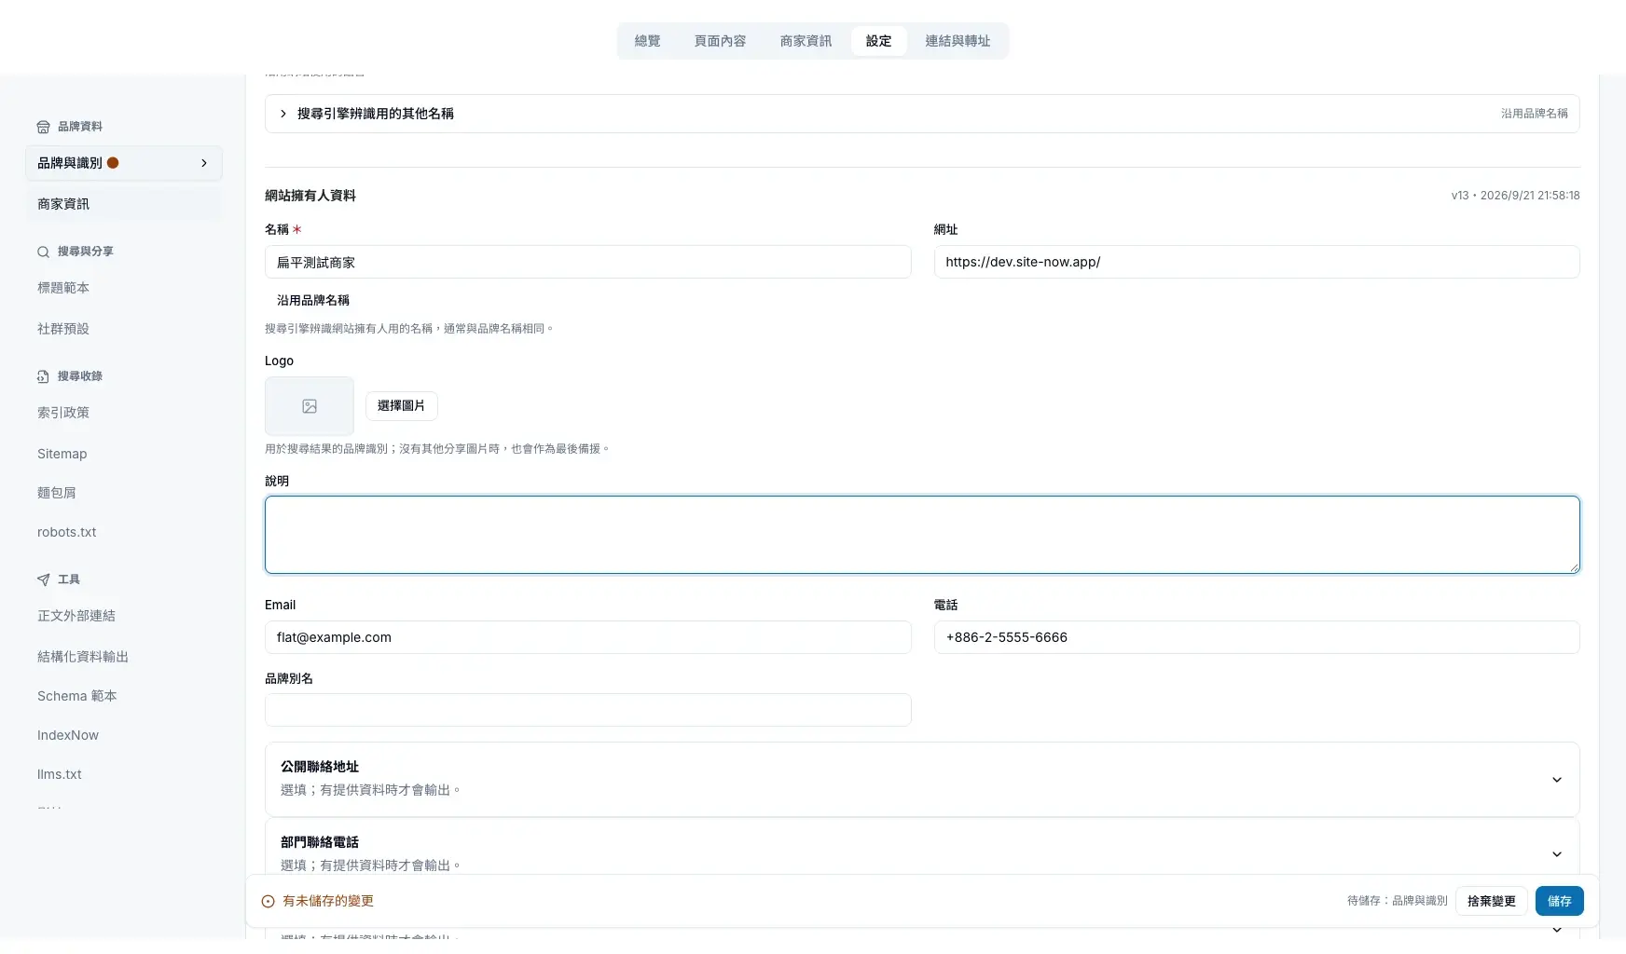Open the 品牌與識別 sidebar chevron

point(204,163)
